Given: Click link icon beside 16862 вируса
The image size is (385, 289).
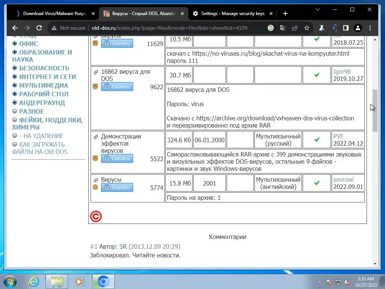Looking at the screenshot, I should point(96,72).
